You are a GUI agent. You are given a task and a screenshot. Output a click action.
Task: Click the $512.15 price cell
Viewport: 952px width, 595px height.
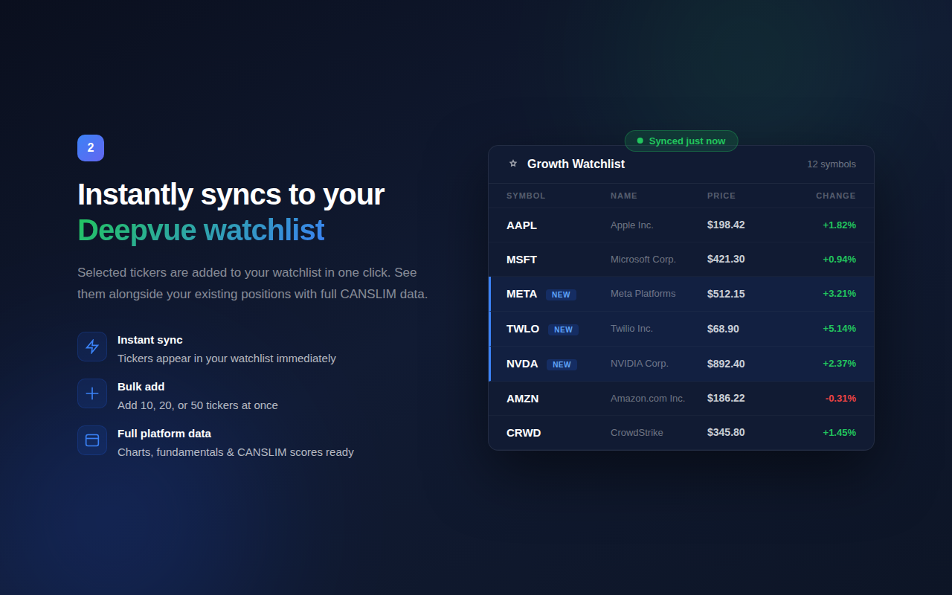[x=726, y=294]
